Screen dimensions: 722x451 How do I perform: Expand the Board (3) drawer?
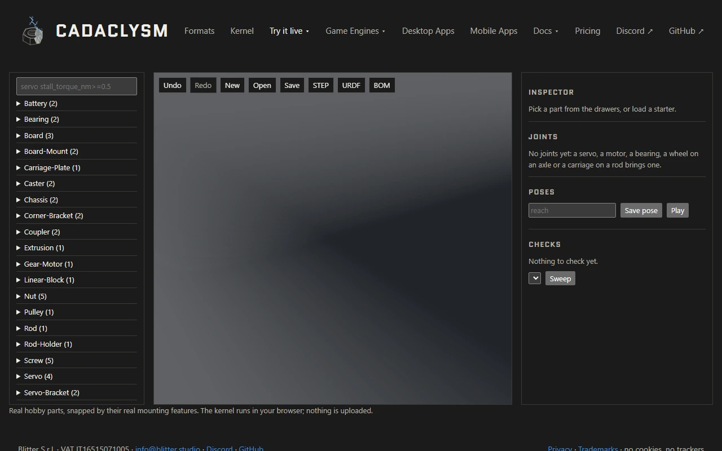(77, 136)
